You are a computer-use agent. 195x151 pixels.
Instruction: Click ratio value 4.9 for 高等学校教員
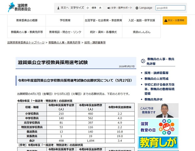120,123
